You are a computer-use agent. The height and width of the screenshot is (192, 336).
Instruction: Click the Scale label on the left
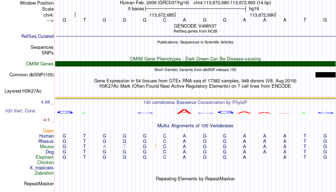click(x=48, y=9)
